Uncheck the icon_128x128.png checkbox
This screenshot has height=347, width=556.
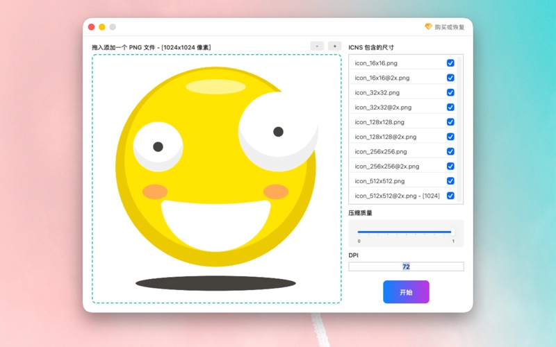pos(450,122)
